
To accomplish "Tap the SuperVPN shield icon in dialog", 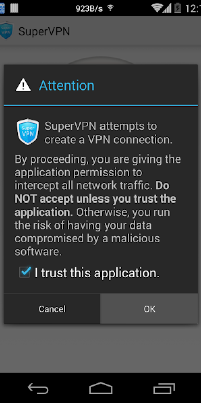I will pyautogui.click(x=28, y=132).
